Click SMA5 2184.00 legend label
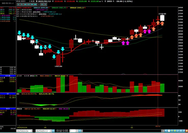 pyautogui.click(x=24, y=8)
